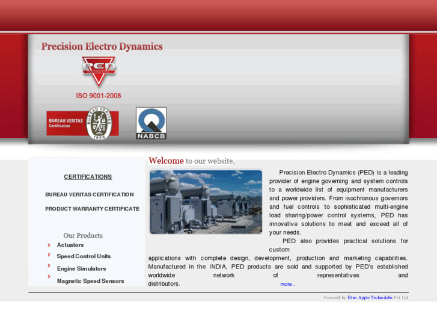Click the power plant generators photo
This screenshot has width=437, height=328.
point(206,202)
